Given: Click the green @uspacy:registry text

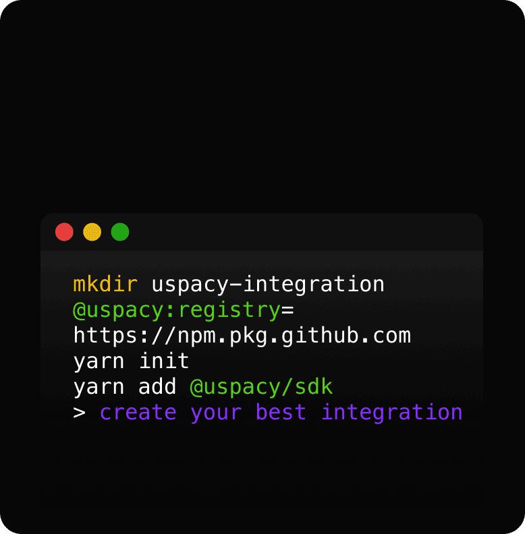Looking at the screenshot, I should pos(177,311).
